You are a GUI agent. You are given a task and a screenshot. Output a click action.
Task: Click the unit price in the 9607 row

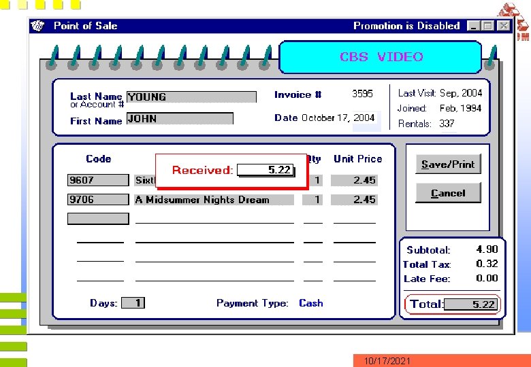click(354, 181)
